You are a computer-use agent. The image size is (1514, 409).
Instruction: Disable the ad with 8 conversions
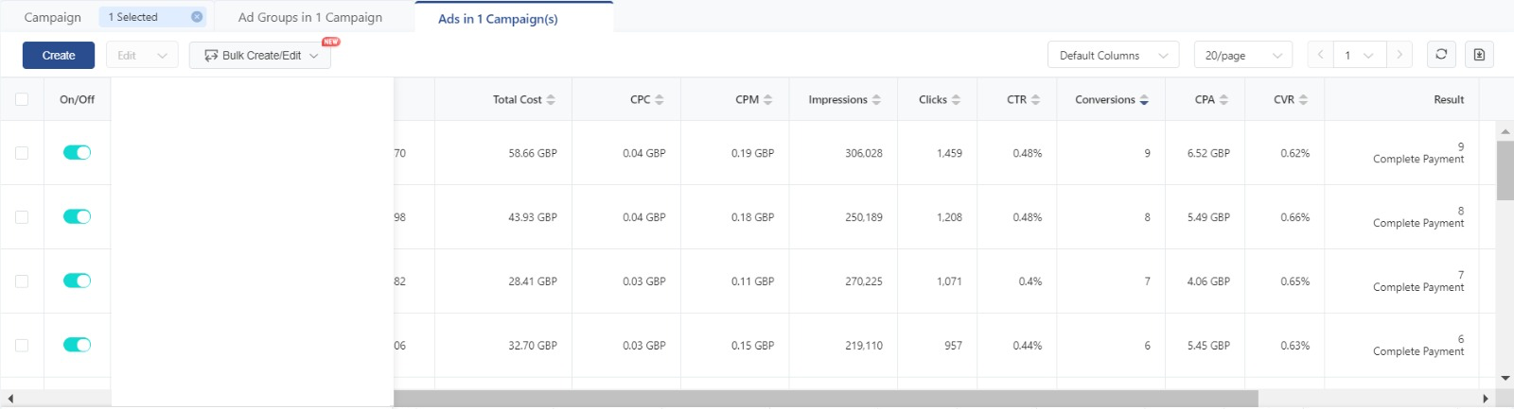77,216
